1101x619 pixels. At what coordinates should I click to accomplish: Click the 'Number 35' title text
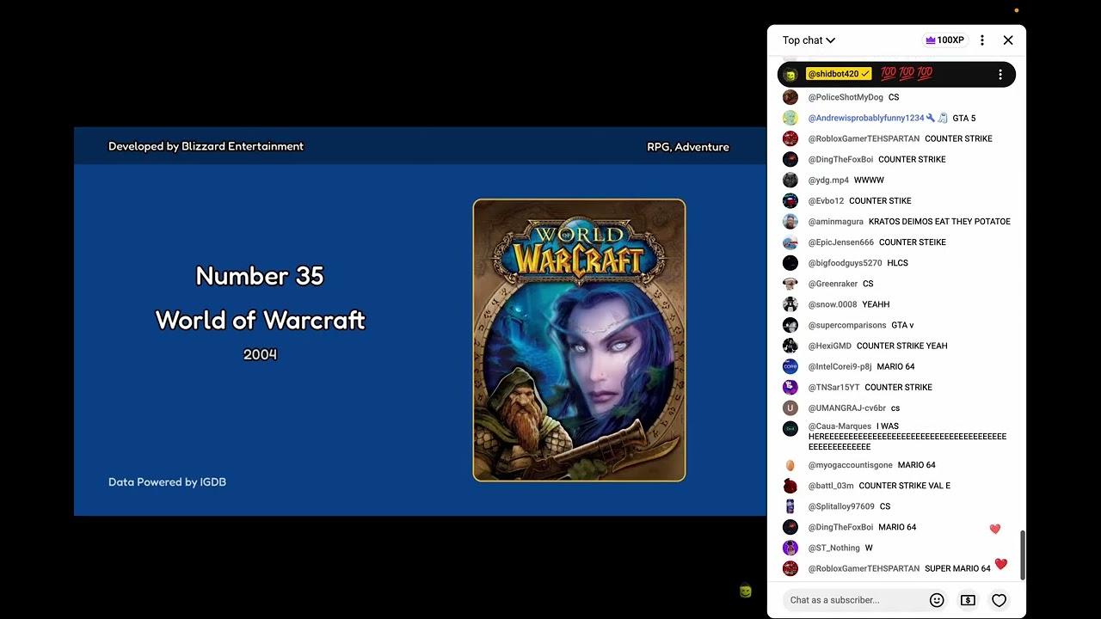(x=260, y=276)
